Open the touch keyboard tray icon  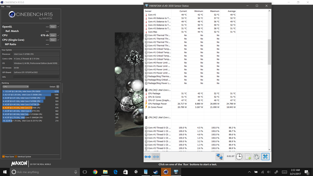pos(284,172)
